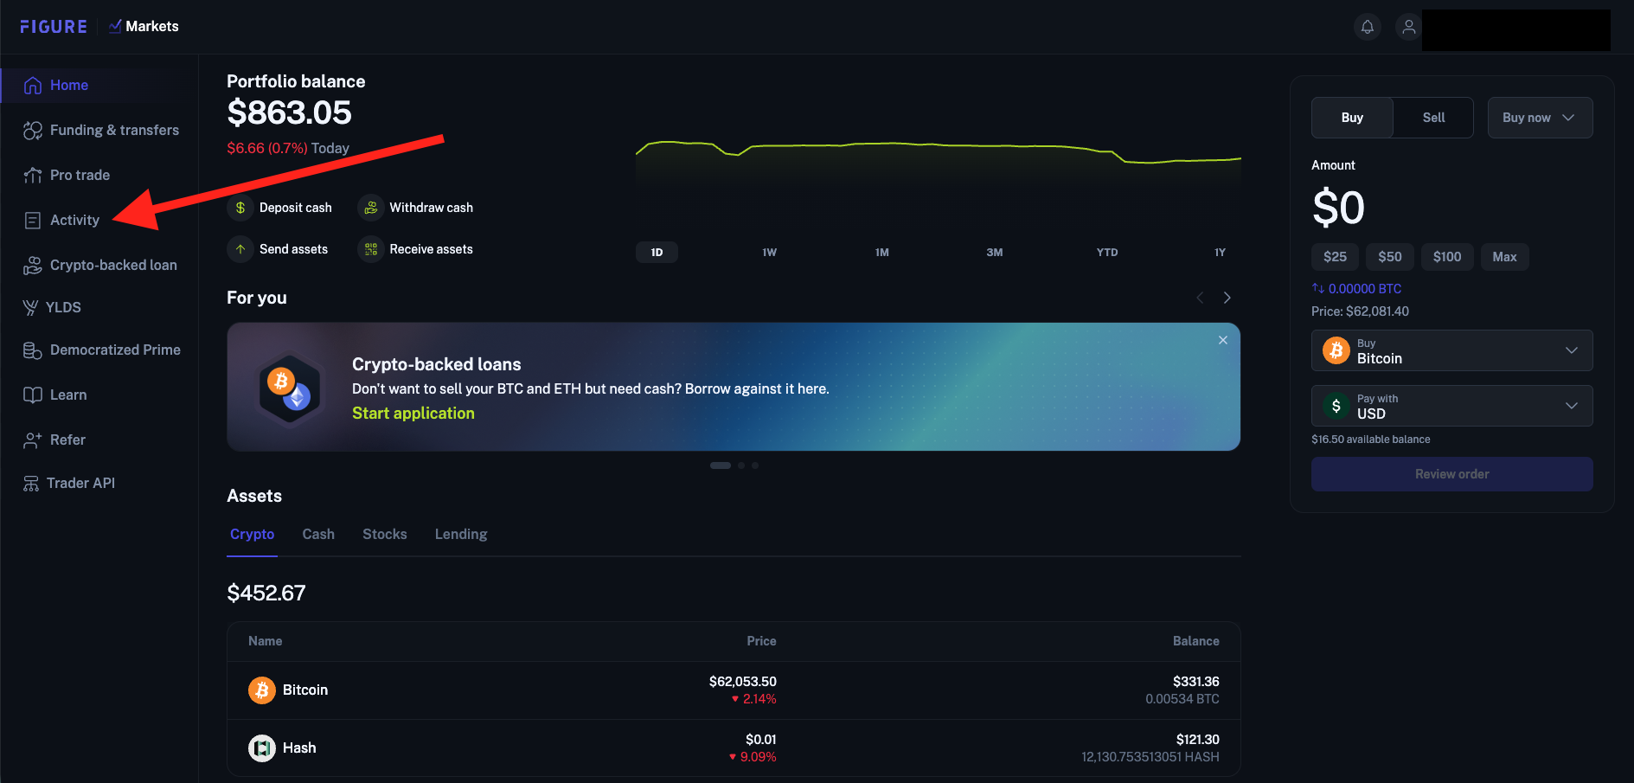Click the Figure logo
This screenshot has height=783, width=1634.
54,27
